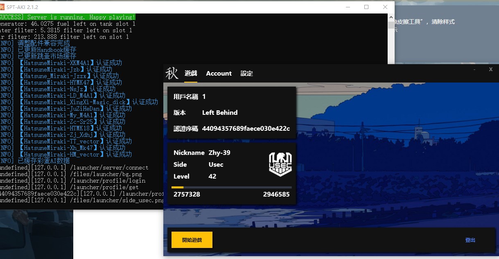Click the SPT-AKI console window icon
499x259 pixels.
[2, 7]
